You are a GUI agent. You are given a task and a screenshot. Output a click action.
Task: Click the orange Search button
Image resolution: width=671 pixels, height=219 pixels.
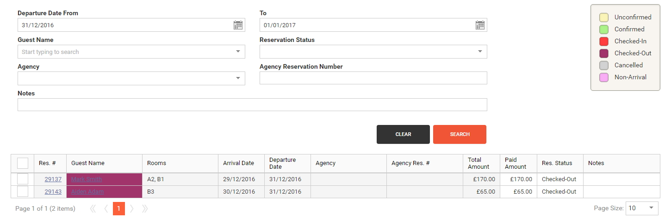click(x=460, y=134)
